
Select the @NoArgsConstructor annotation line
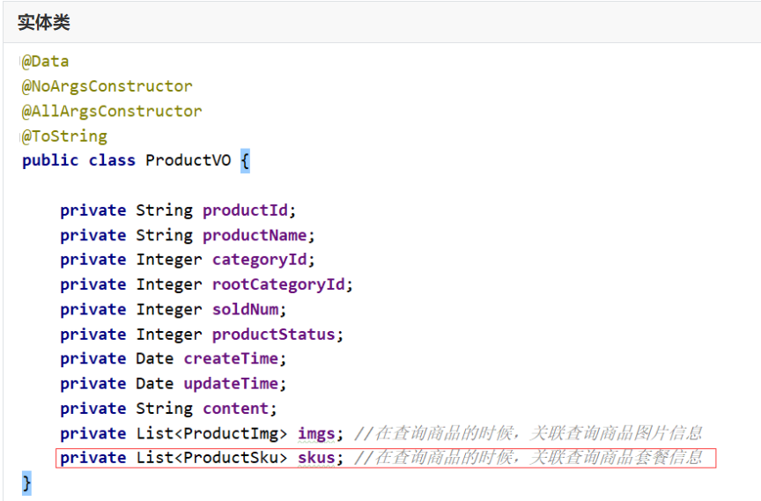[107, 86]
